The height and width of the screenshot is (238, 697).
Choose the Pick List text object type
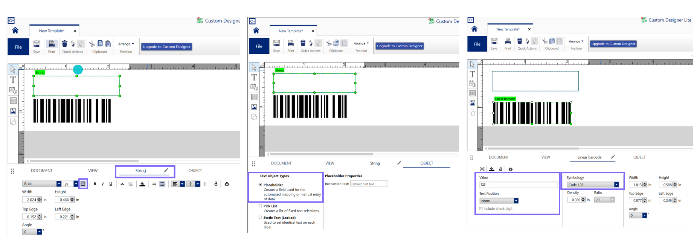260,206
